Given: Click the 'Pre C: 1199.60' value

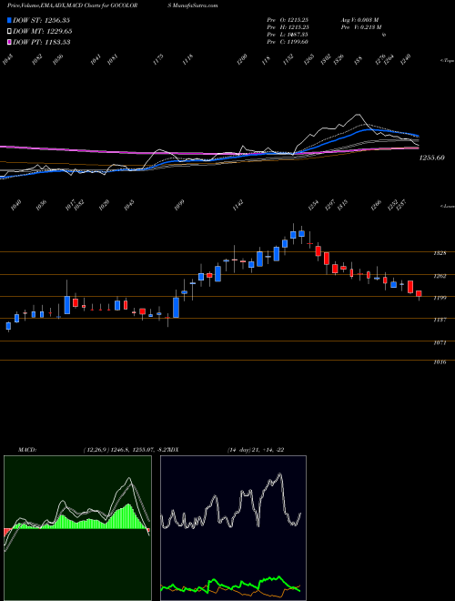Looking at the screenshot, I should [x=288, y=42].
